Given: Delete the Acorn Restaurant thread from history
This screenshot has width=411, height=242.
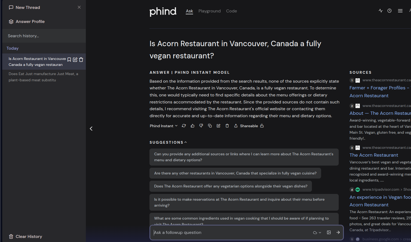Looking at the screenshot, I should 81,60.
